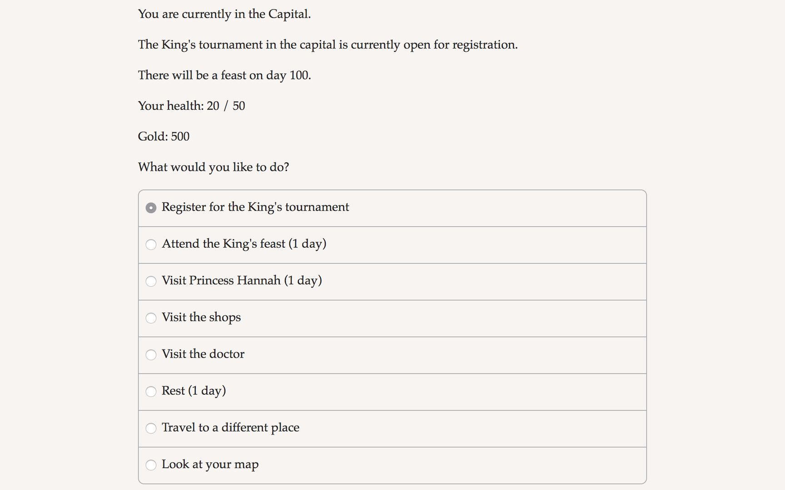Pick the Visit Princess Hannah radio button
Screen dimensions: 785x490
[x=151, y=281]
